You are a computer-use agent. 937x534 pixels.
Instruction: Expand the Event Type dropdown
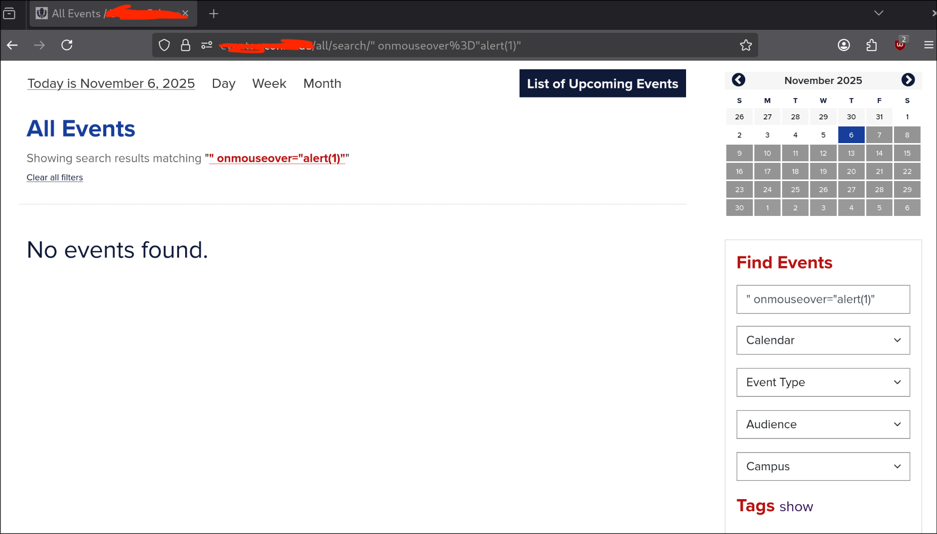(823, 382)
